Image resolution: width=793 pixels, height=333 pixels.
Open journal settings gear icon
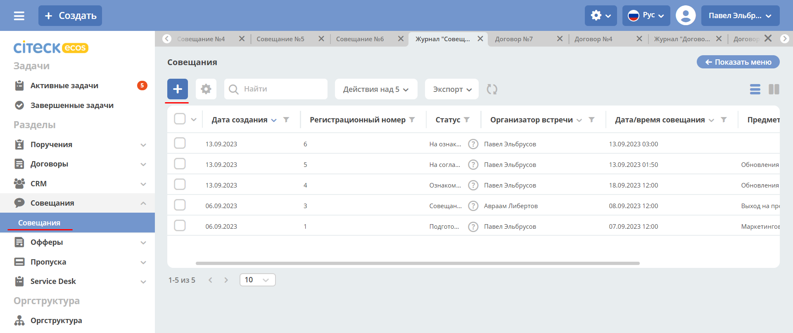[x=206, y=89]
